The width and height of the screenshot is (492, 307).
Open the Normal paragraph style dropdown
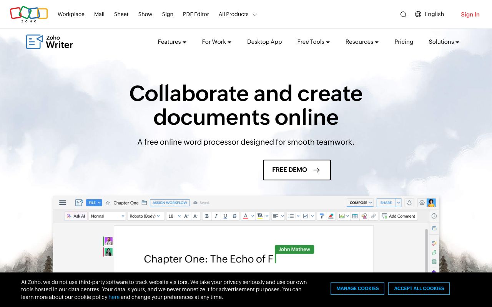pos(107,216)
